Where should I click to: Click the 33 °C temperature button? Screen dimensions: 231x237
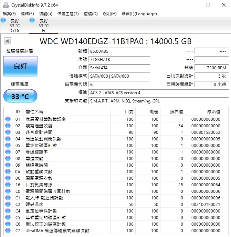[x=20, y=96]
